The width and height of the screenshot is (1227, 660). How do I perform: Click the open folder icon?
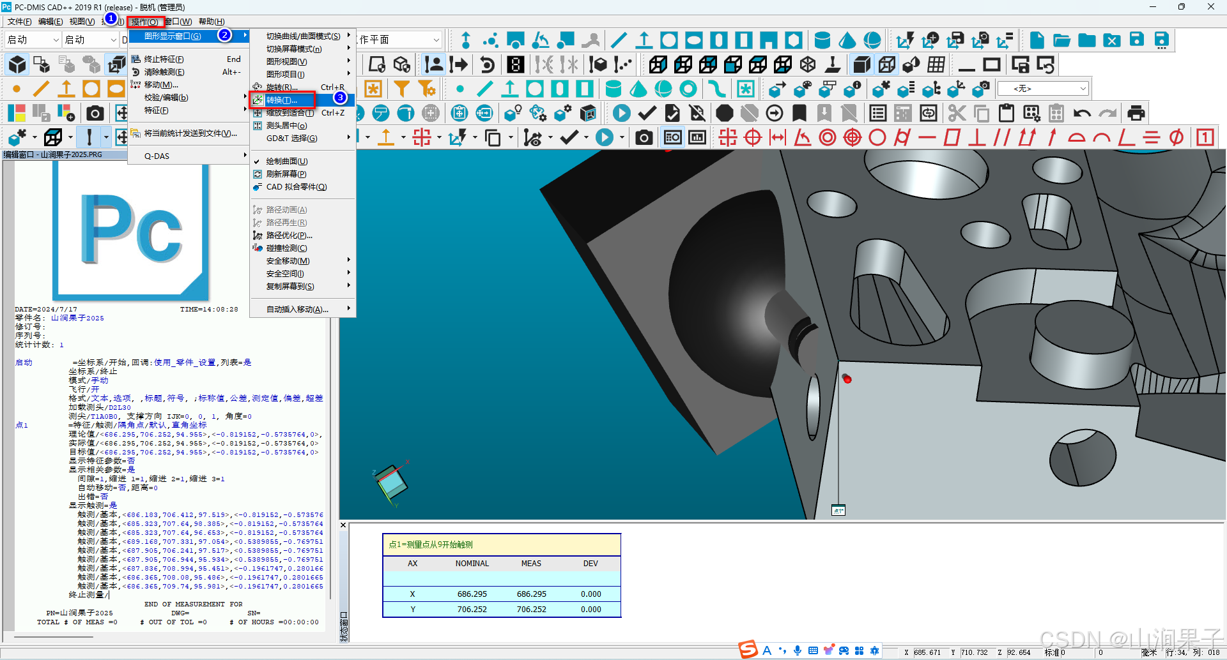pyautogui.click(x=1061, y=40)
